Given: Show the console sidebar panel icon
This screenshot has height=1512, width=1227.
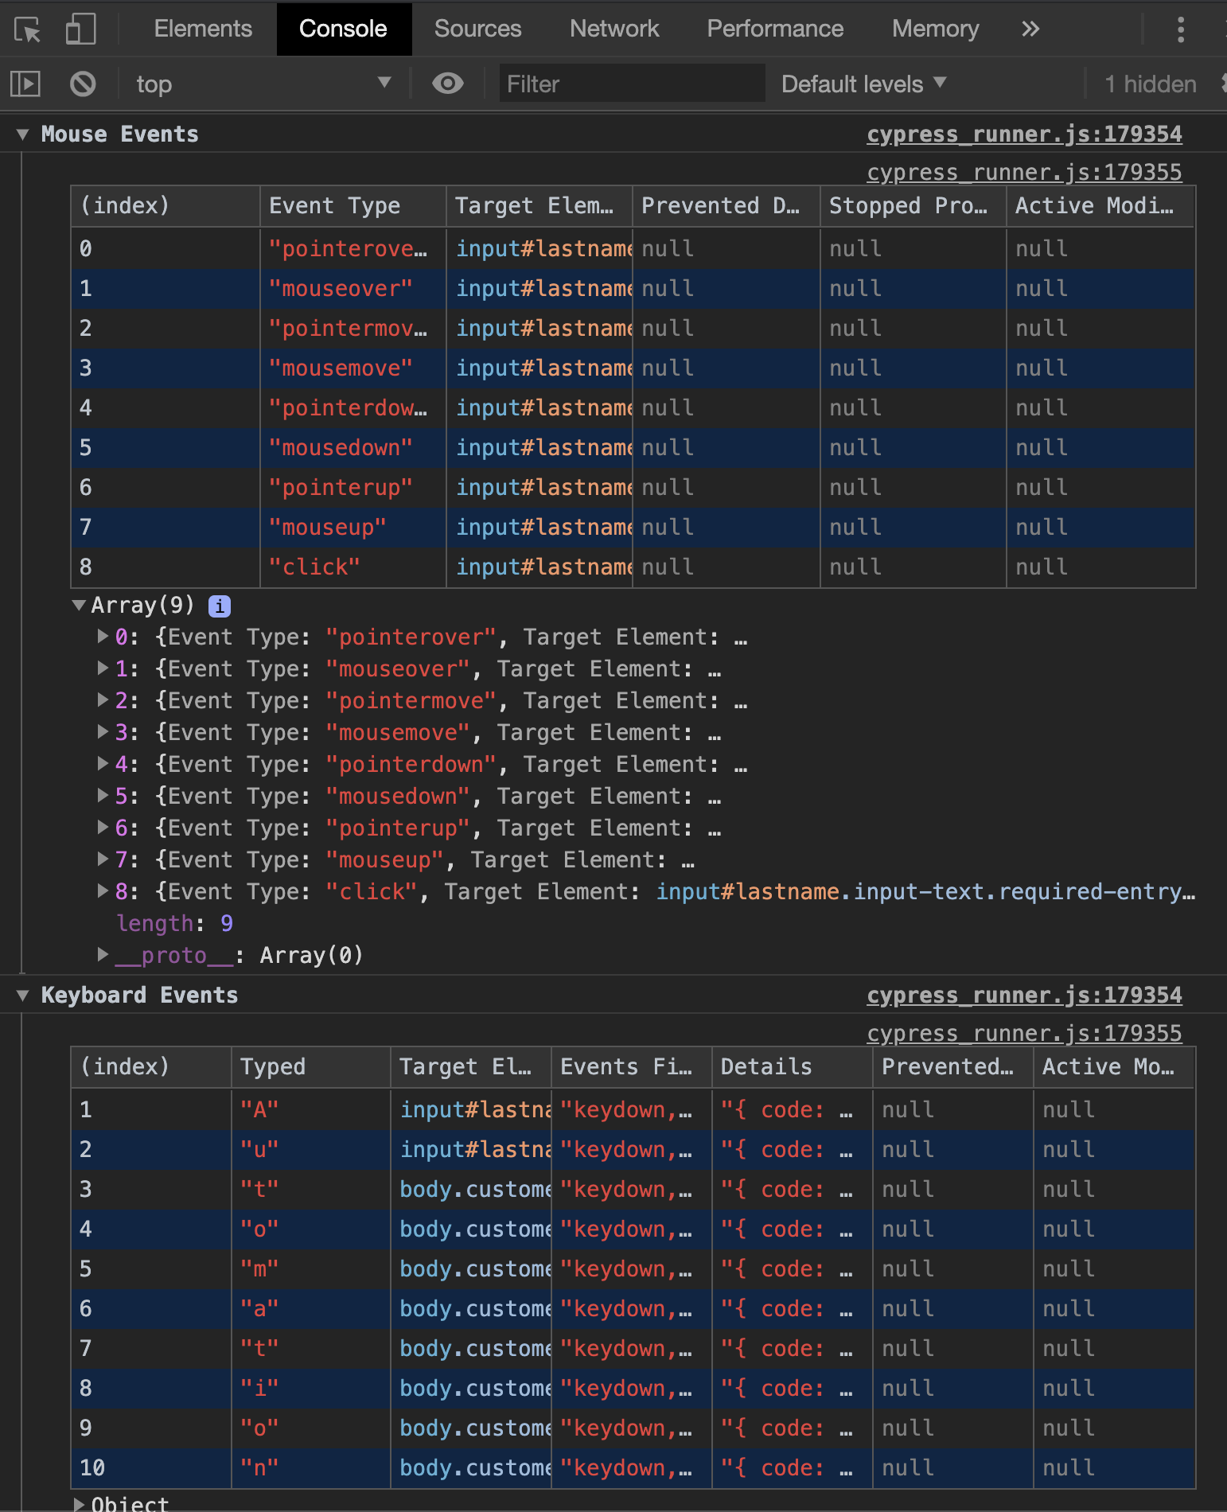Looking at the screenshot, I should [x=25, y=84].
